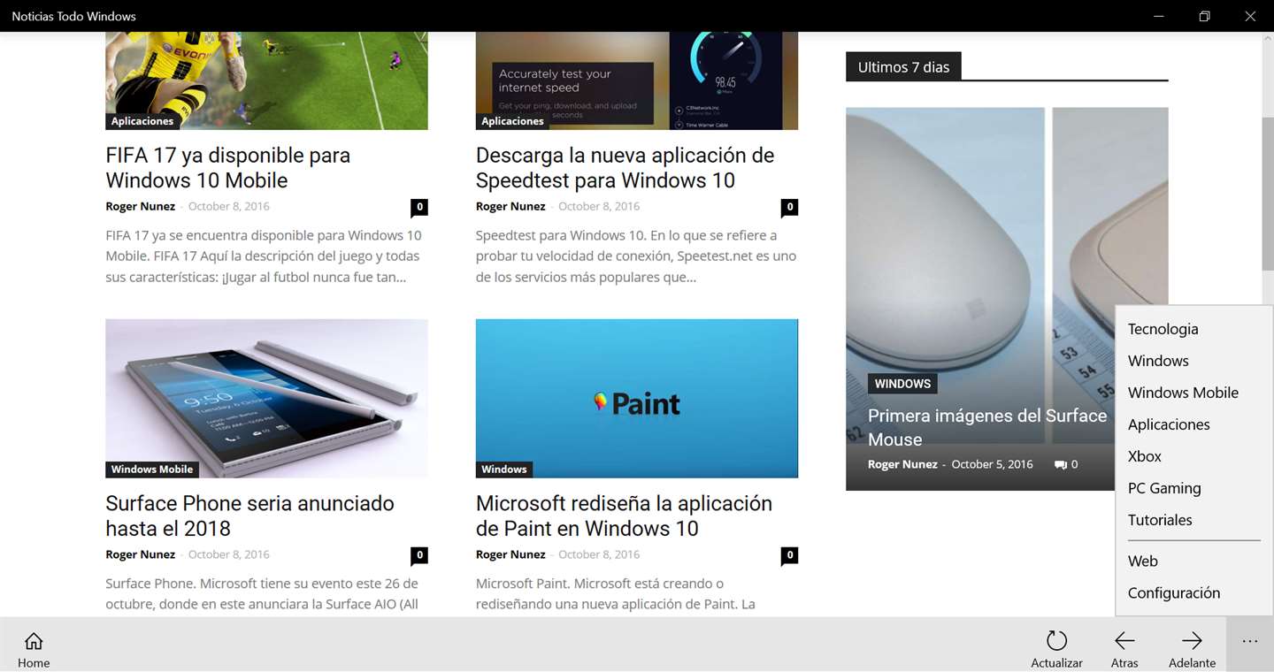This screenshot has height=672, width=1274.
Task: Click Windows tag on Paint image
Action: click(504, 470)
